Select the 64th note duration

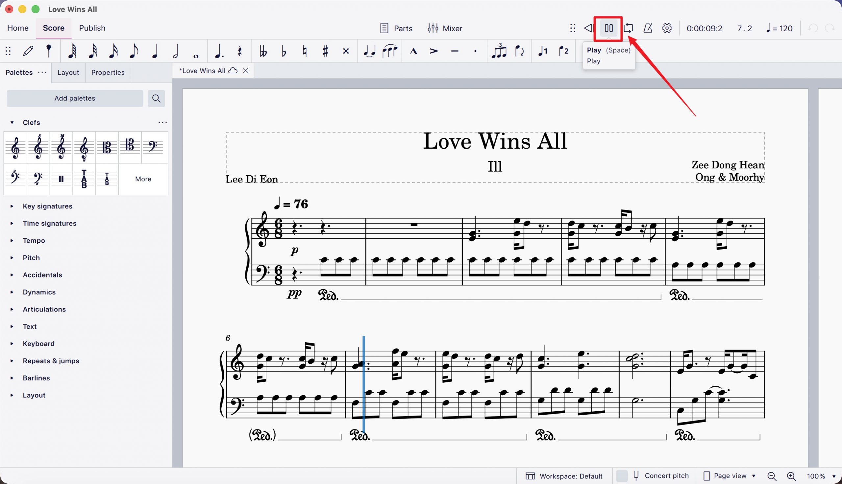[72, 51]
